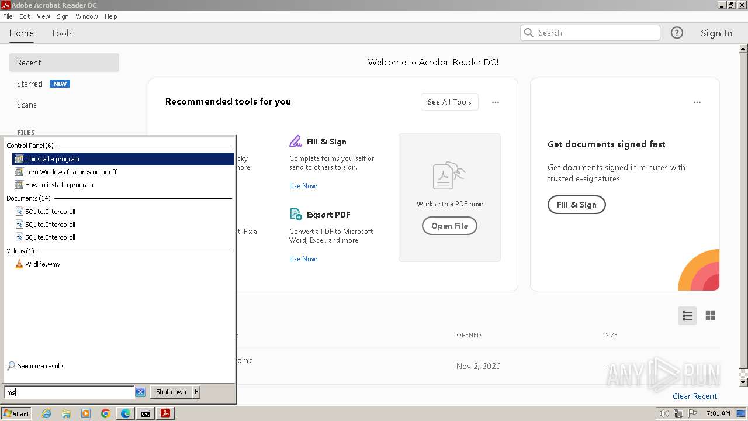748x421 pixels.
Task: Click the volume speaker tray icon
Action: click(x=664, y=413)
